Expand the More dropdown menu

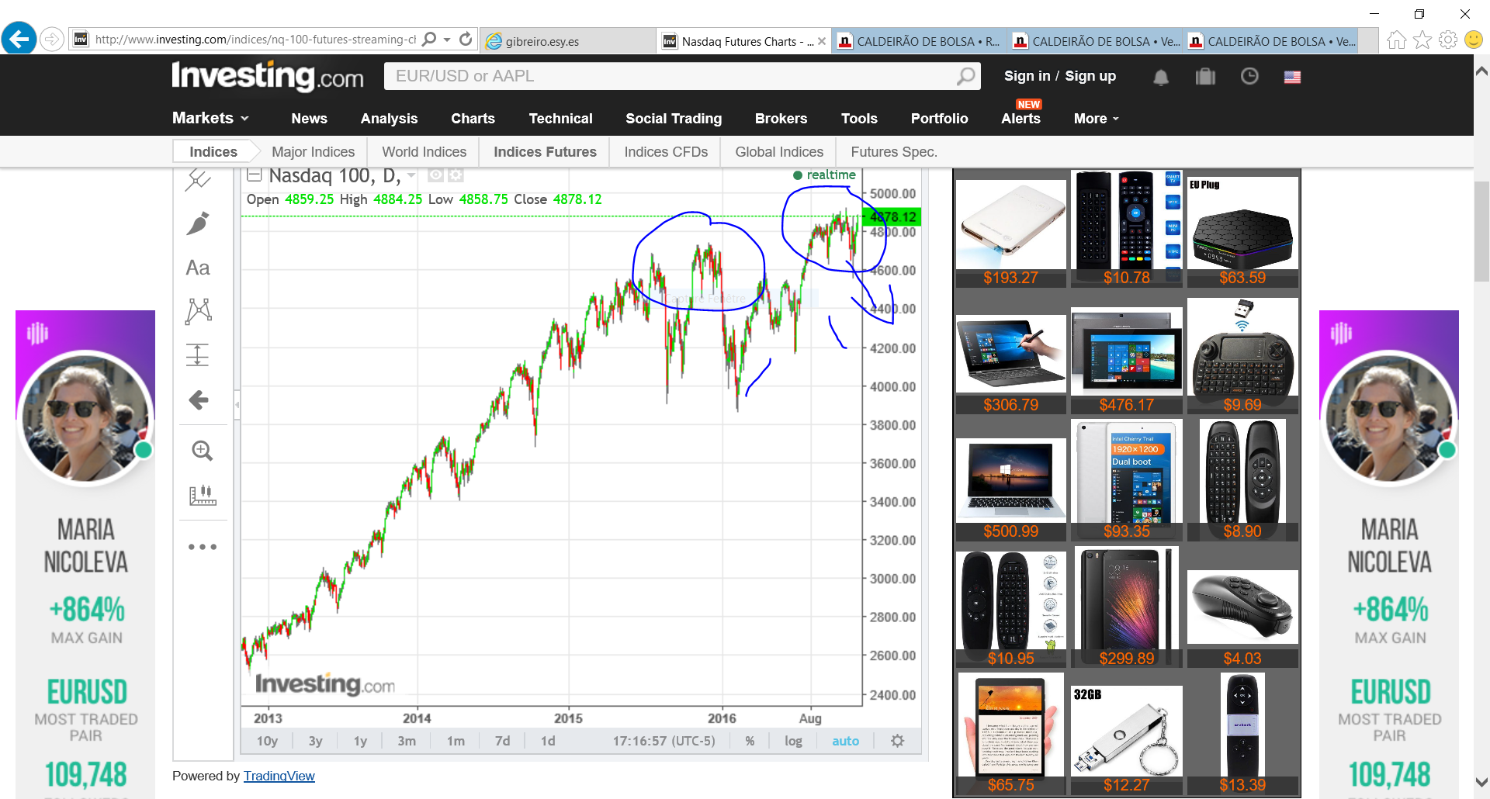(x=1096, y=119)
